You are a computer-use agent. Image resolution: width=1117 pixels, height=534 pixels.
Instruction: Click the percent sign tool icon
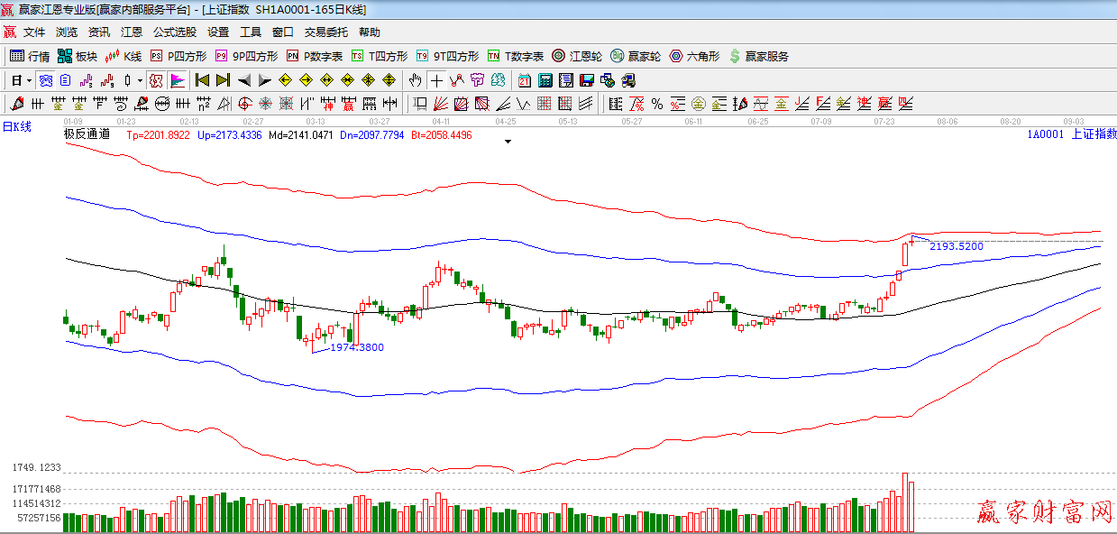point(657,104)
